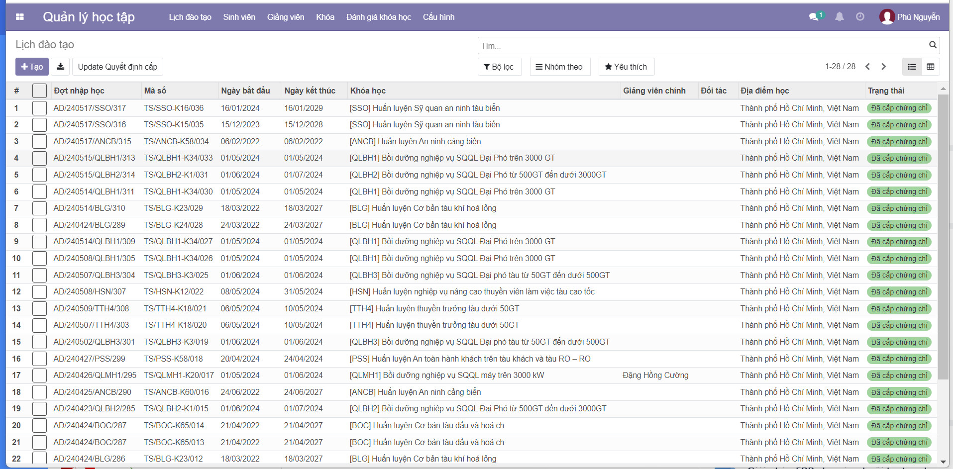953x469 pixels.
Task: Check the box for AD/240517/SSO/317
Action: pos(39,108)
